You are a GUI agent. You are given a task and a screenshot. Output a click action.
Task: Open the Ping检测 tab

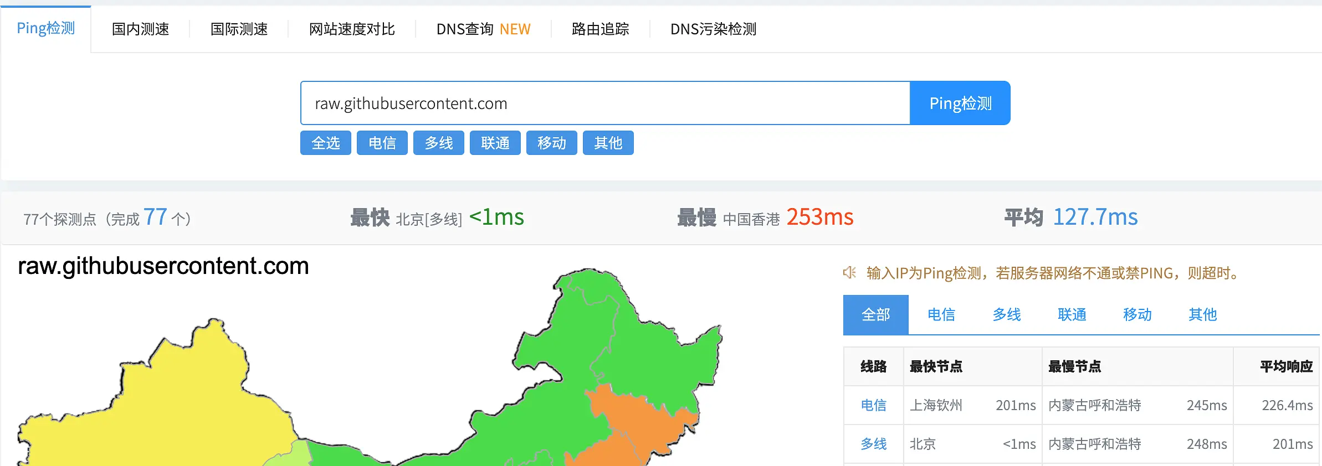[x=46, y=29]
